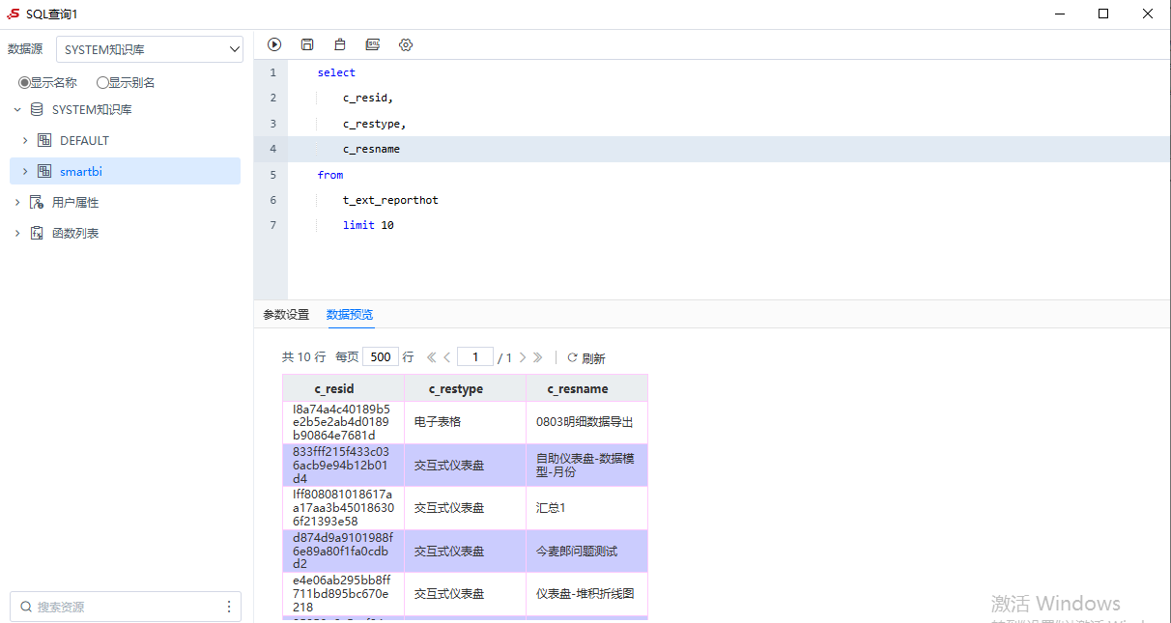Click the SQL查询1 app logo icon
Image resolution: width=1171 pixels, height=623 pixels.
[x=14, y=14]
